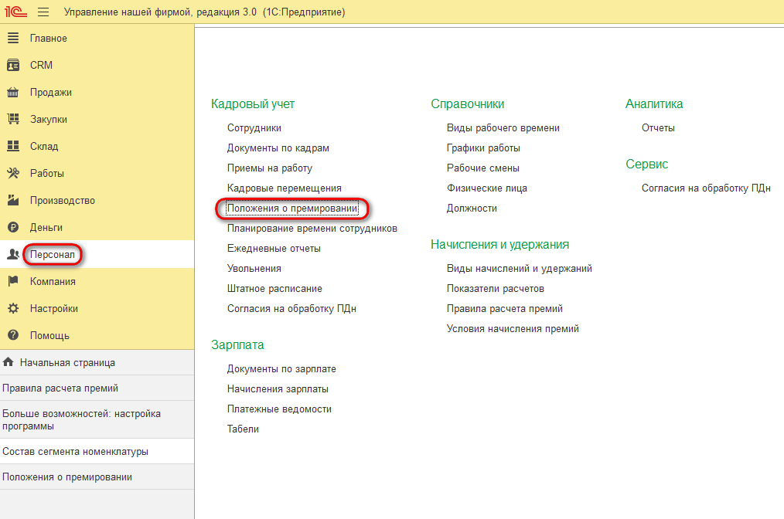Click the Склад section icon
This screenshot has height=519, width=784.
(13, 146)
